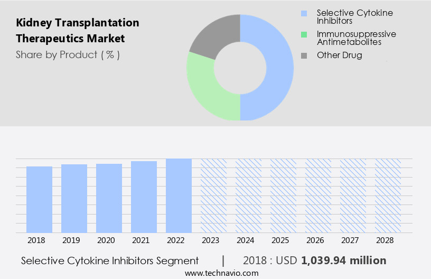Click the hatched 2028 forecast bar
Viewport: 431px width, 279px height.
(388, 196)
